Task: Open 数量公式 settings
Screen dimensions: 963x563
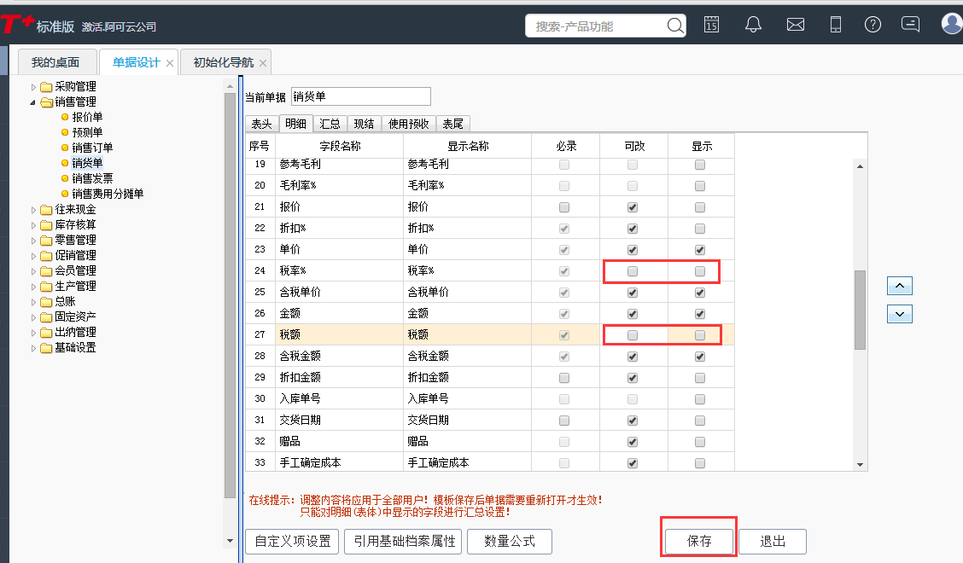Action: [x=509, y=541]
